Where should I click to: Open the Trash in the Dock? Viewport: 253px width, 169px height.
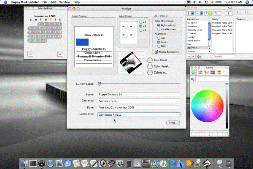point(229,164)
